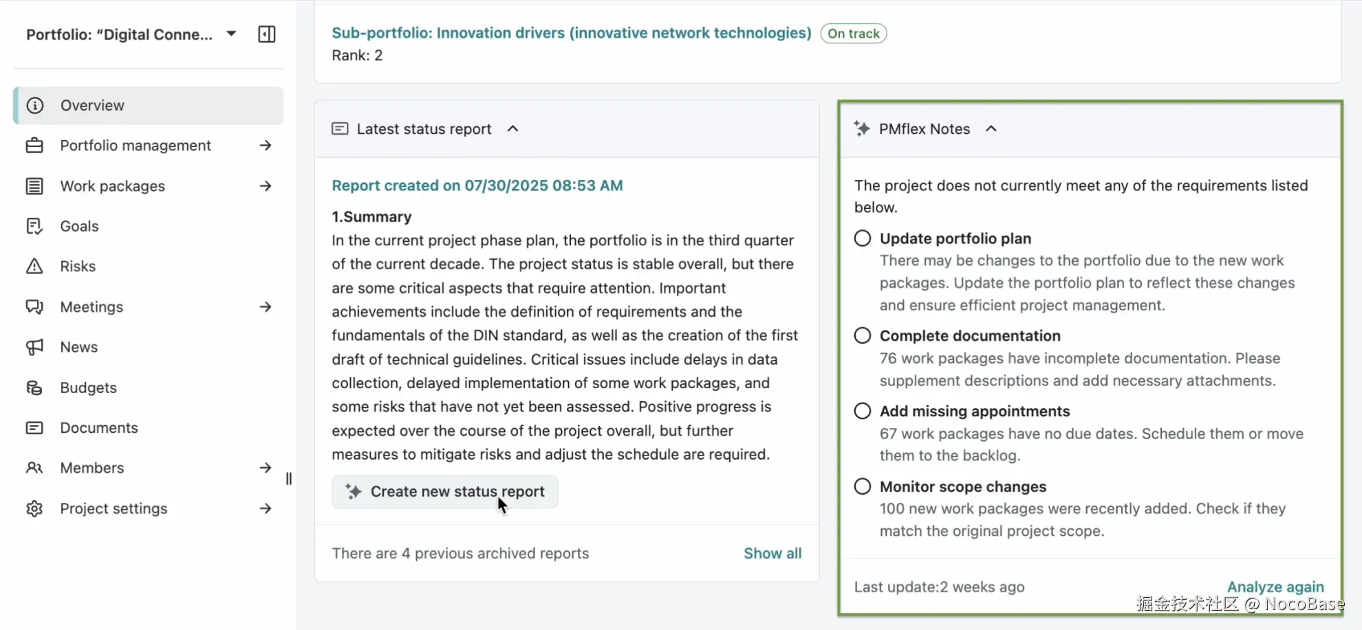Mark Complete documentation radio button
This screenshot has height=630, width=1362.
pos(863,335)
